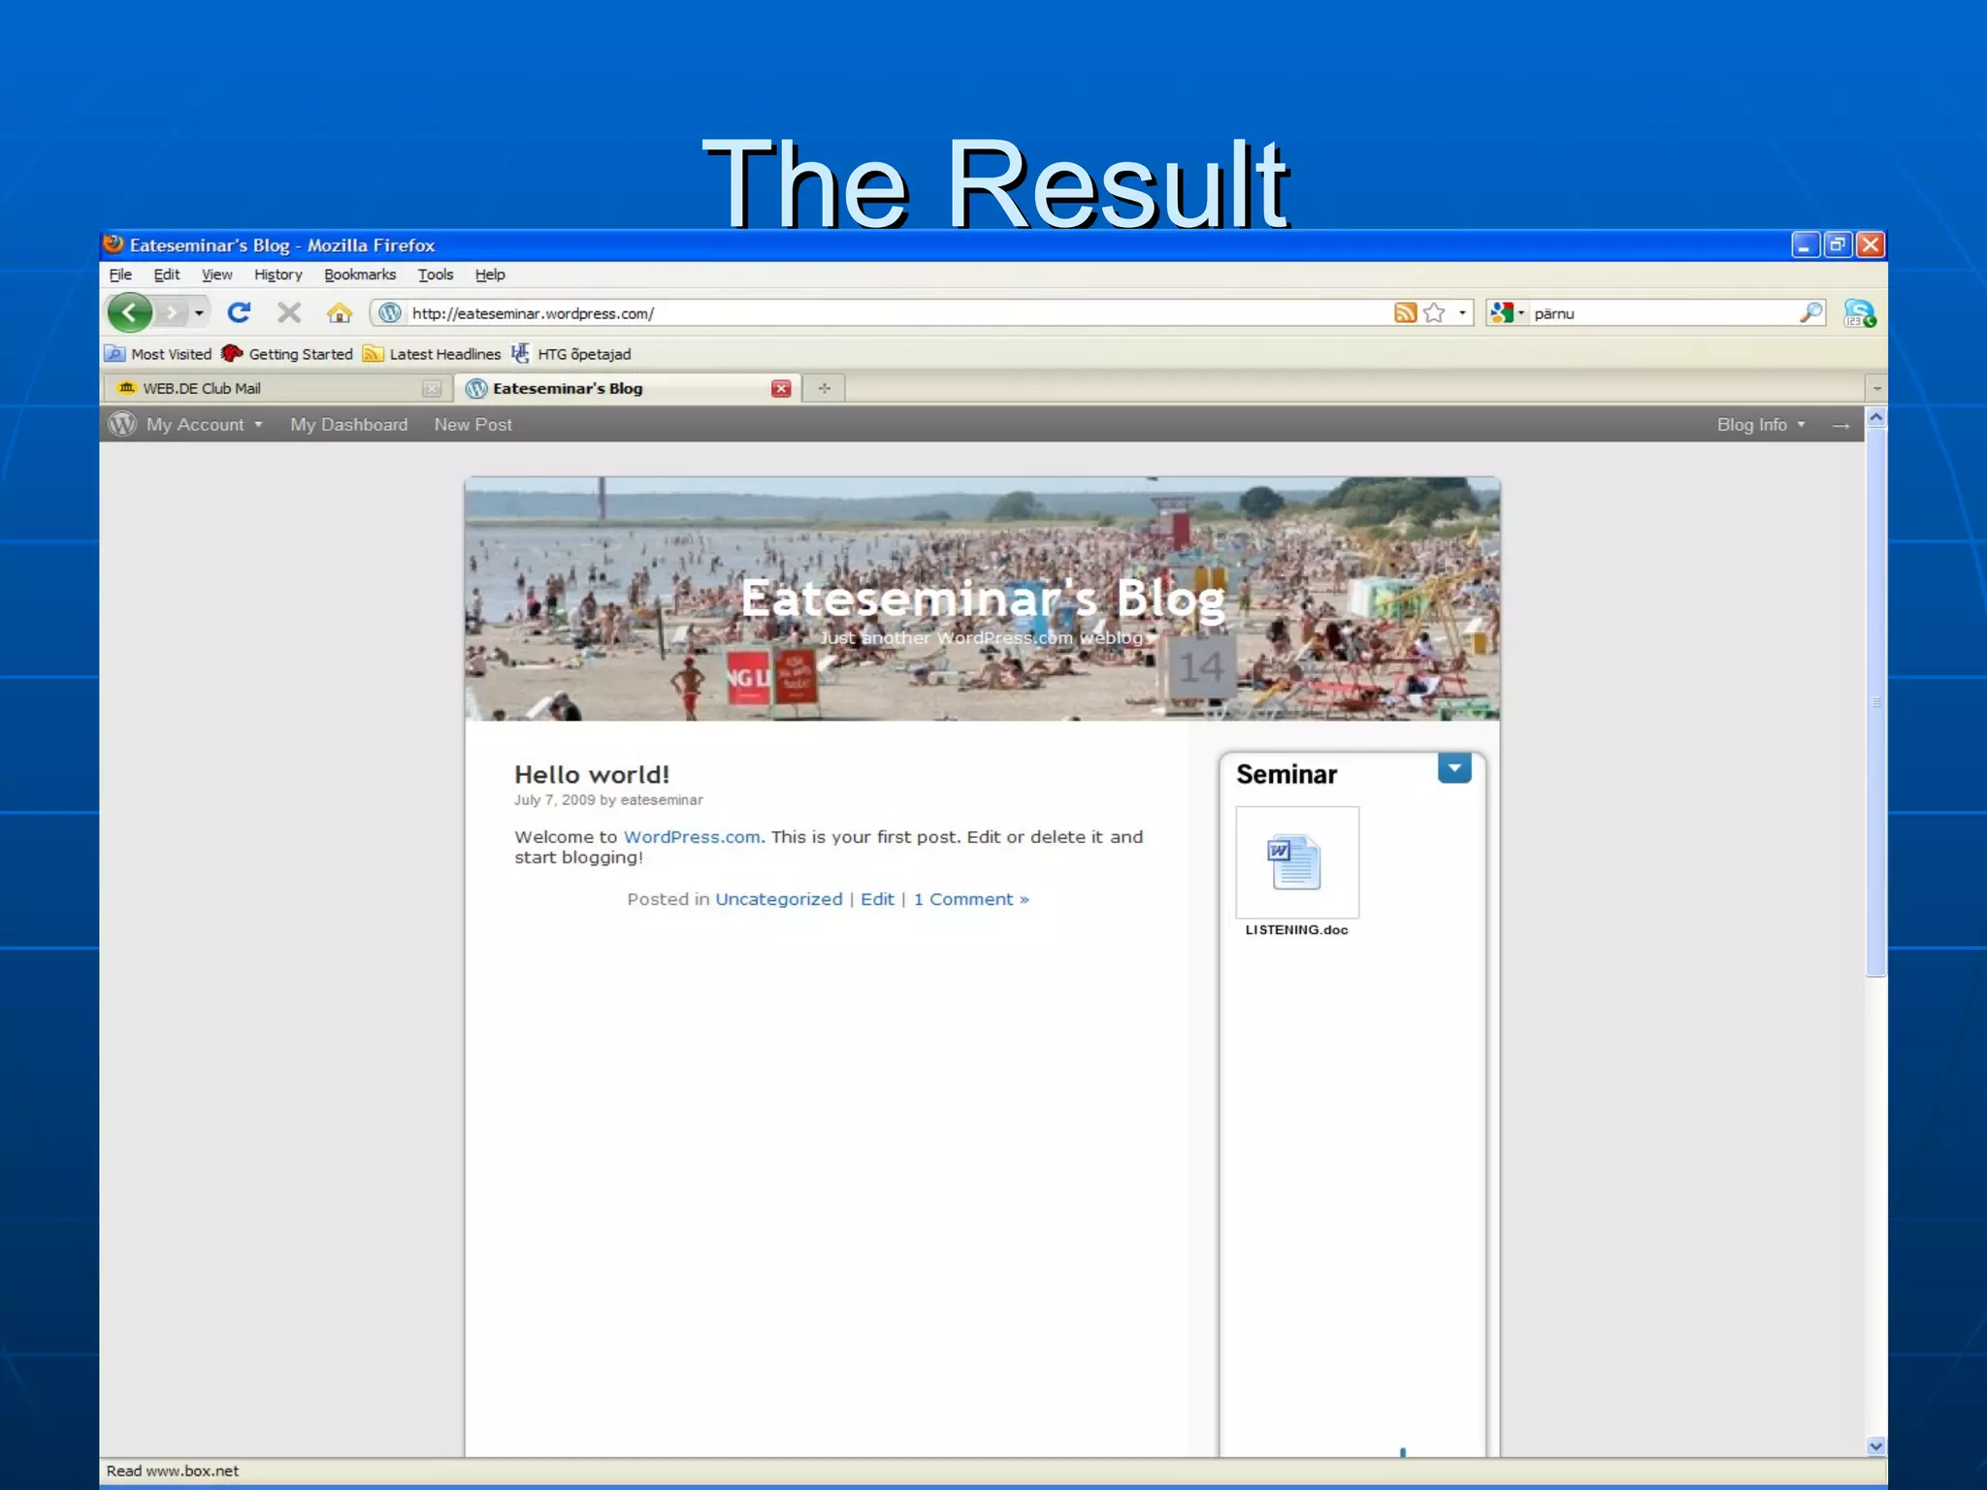The height and width of the screenshot is (1490, 1987).
Task: Click the Stop loading X icon
Action: [289, 312]
